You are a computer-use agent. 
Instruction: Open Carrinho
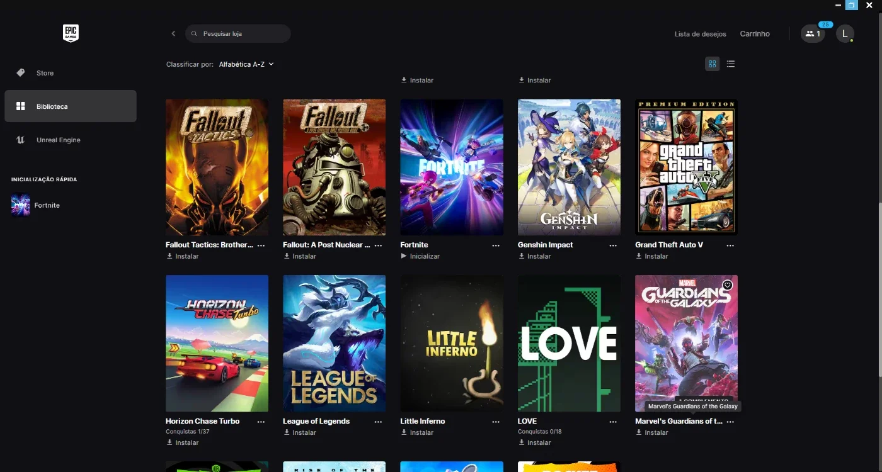[755, 34]
